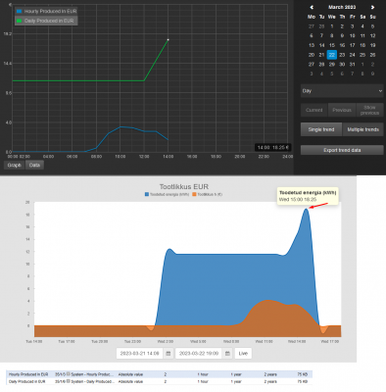Select the Daily Produced in EUR table row
The height and width of the screenshot is (392, 386).
coord(159,381)
